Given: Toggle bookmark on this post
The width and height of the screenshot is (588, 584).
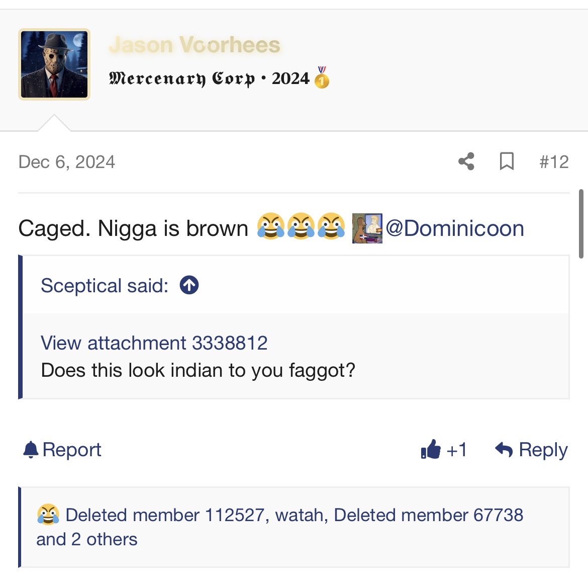Looking at the screenshot, I should coord(507,161).
